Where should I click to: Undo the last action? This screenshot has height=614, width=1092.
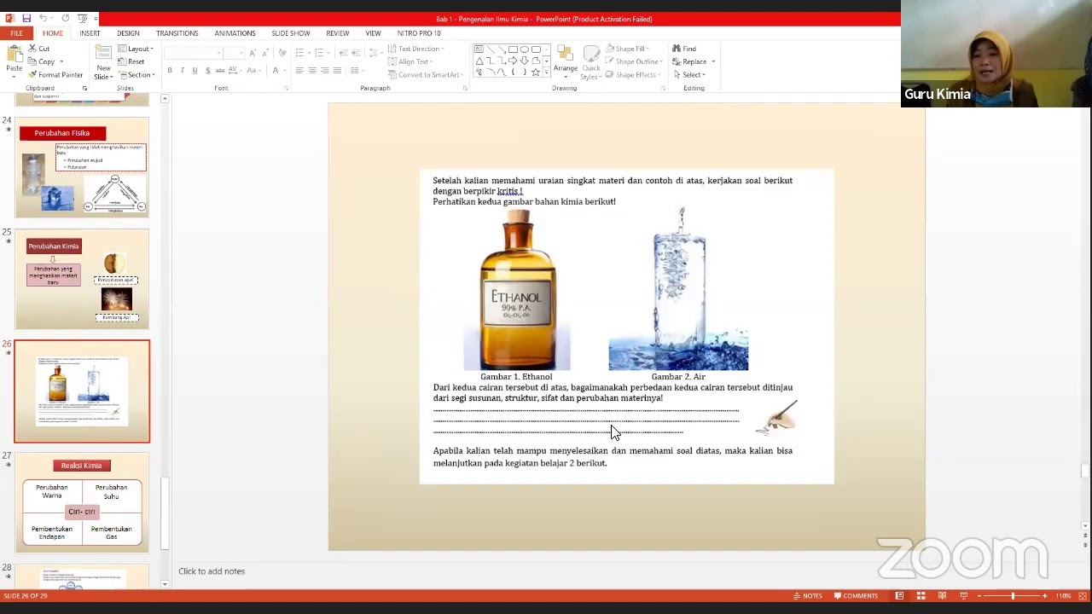click(x=43, y=18)
